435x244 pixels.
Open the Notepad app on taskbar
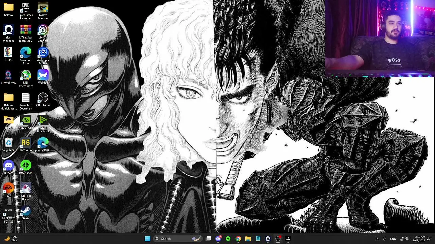point(258,239)
